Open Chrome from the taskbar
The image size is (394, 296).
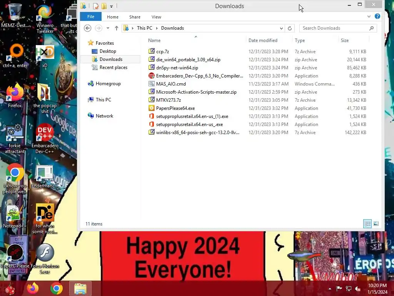point(56,288)
